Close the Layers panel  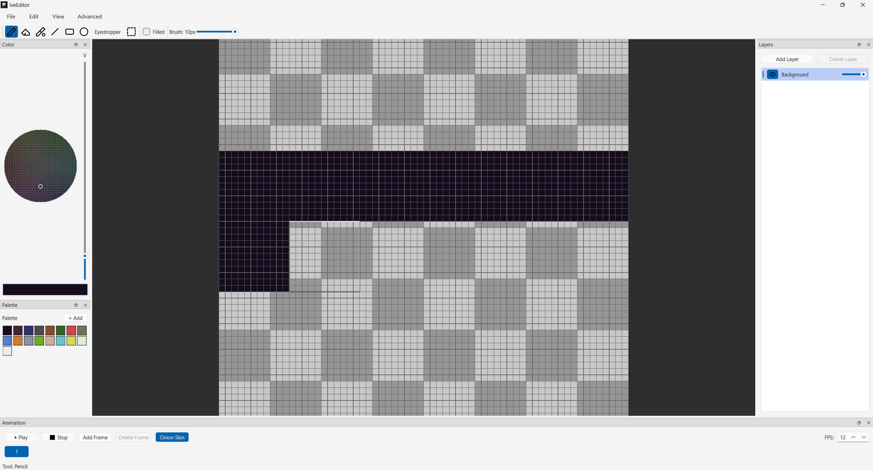pyautogui.click(x=869, y=44)
